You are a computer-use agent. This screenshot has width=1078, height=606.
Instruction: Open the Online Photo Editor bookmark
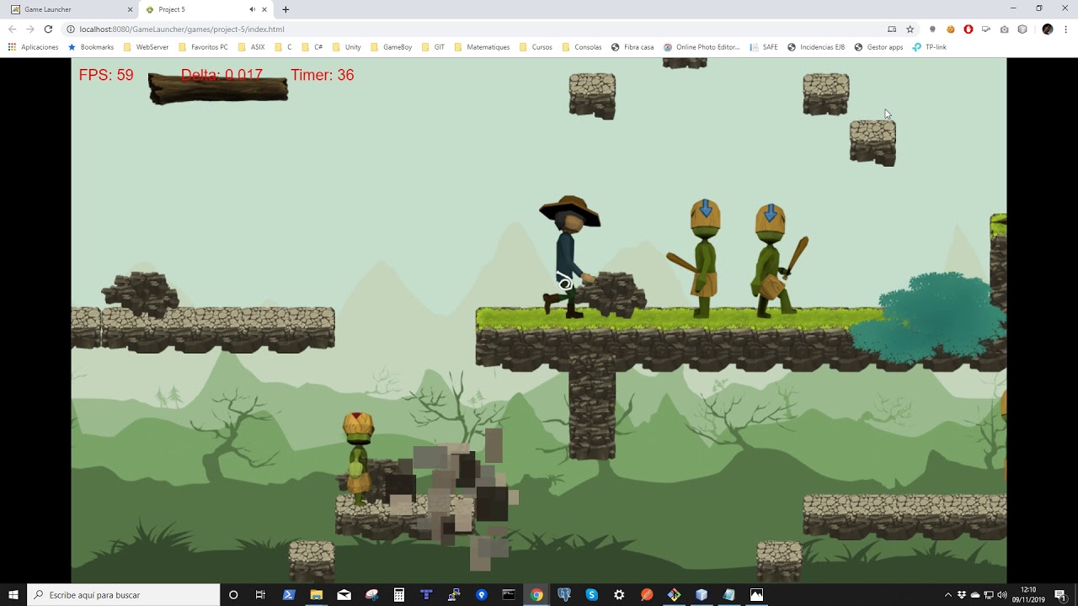(702, 47)
